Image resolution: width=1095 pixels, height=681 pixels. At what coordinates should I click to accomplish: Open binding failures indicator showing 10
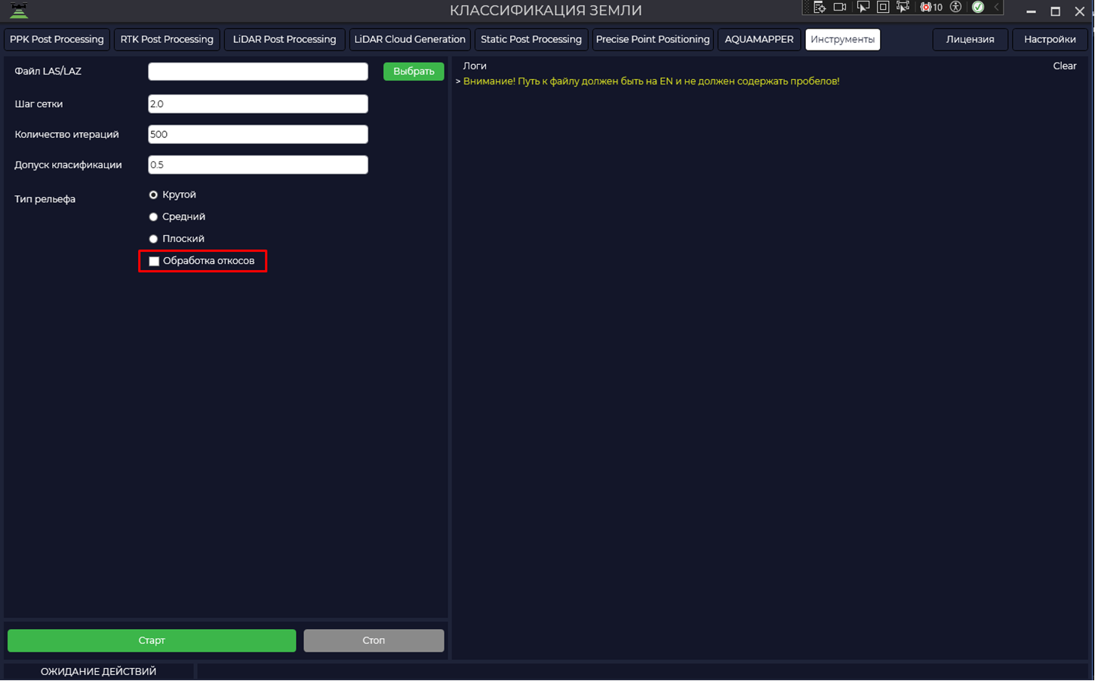[x=931, y=8]
